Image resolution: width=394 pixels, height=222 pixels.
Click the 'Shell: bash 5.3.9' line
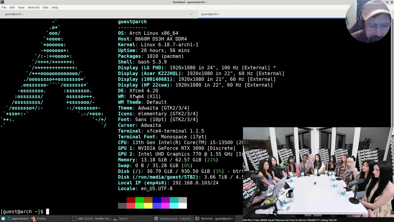pos(142,62)
